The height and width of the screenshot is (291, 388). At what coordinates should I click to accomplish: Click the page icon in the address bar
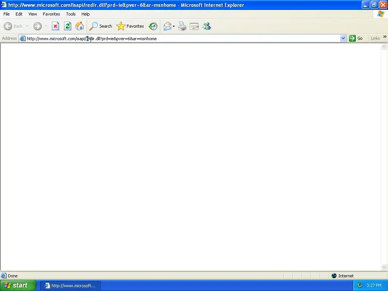22,38
